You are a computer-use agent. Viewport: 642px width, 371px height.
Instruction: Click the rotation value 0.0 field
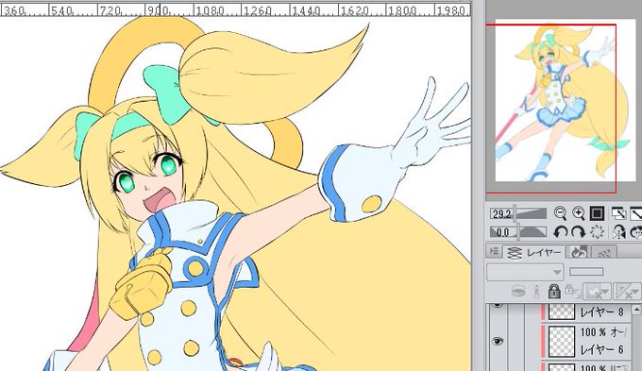coord(502,232)
